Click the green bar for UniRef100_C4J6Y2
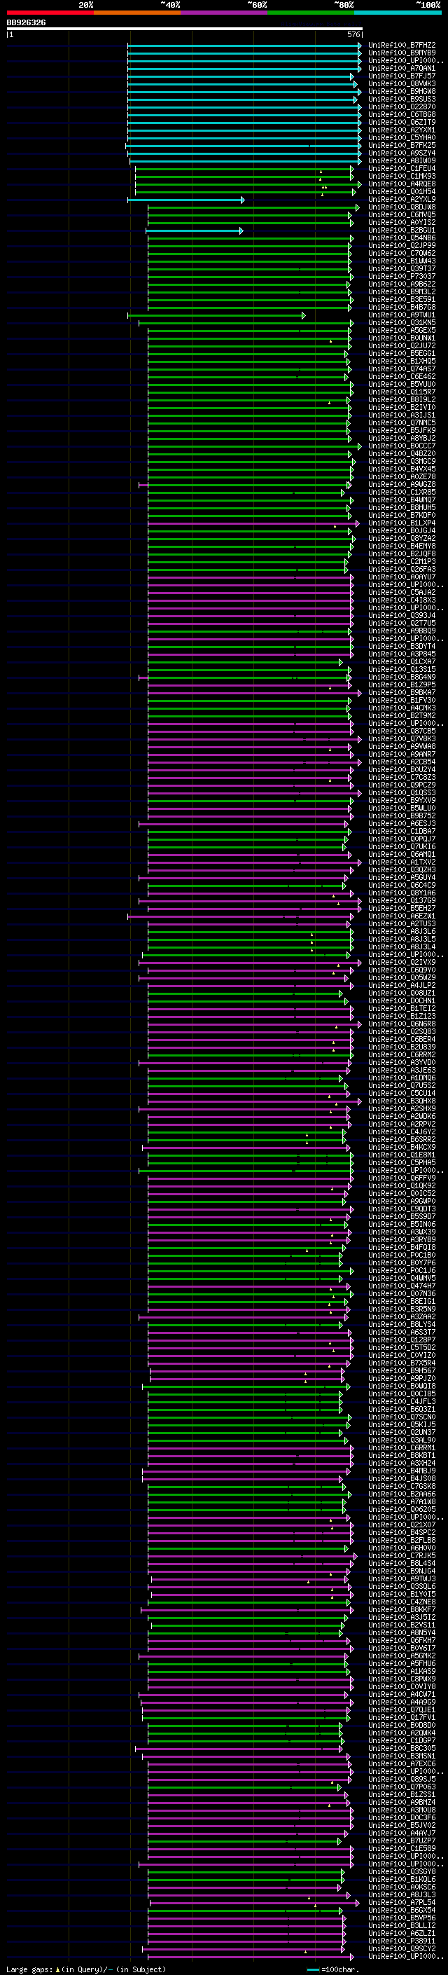Screen dimensions: 448x1975 [247, 1131]
